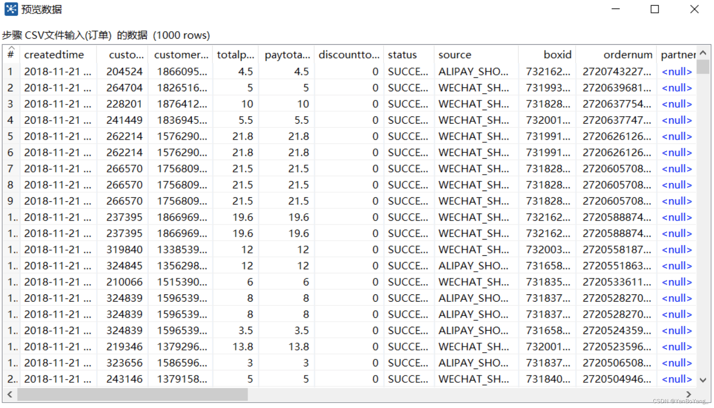This screenshot has height=408, width=714.
Task: Click ordernum cell 2720558187...
Action: coord(617,249)
